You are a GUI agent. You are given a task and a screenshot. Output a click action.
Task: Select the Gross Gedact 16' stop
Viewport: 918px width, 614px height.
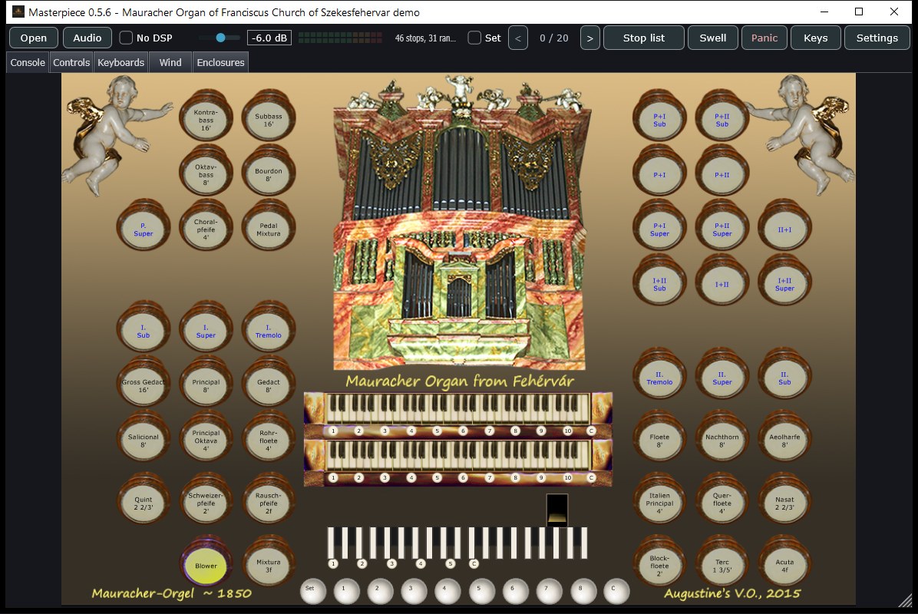pyautogui.click(x=144, y=385)
